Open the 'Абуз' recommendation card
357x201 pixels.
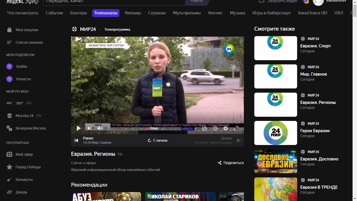click(x=106, y=197)
